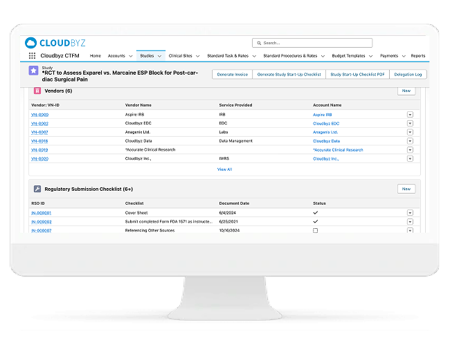Open checklist record IN-000002
The height and width of the screenshot is (345, 450).
pyautogui.click(x=42, y=222)
